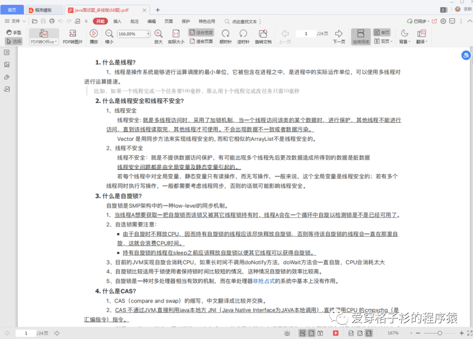This screenshot has height=339, width=473.
Task: Click the blue floating assistant button
Action: point(466,56)
